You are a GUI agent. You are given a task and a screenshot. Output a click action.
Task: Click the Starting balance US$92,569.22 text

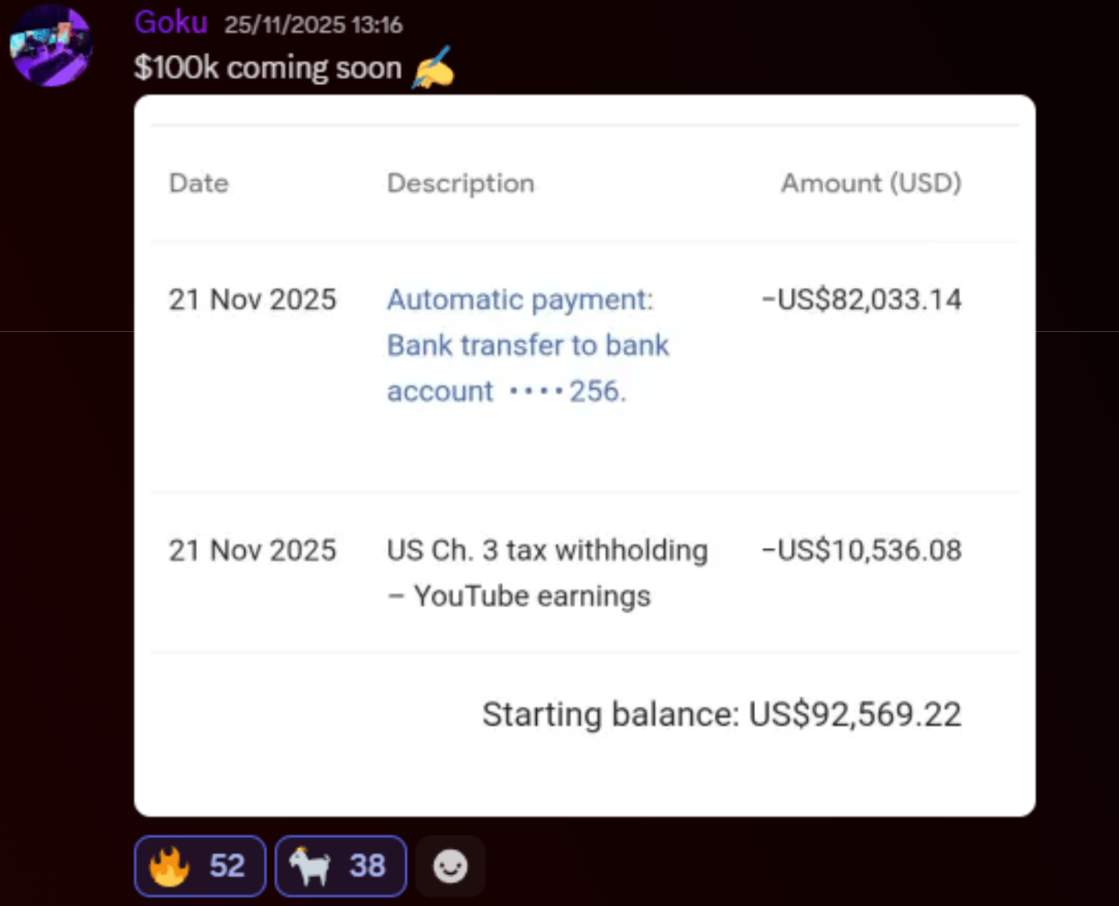coord(721,714)
